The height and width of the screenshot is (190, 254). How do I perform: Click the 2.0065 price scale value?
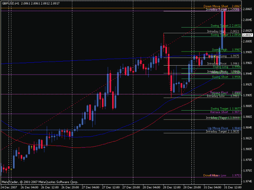point(247,9)
